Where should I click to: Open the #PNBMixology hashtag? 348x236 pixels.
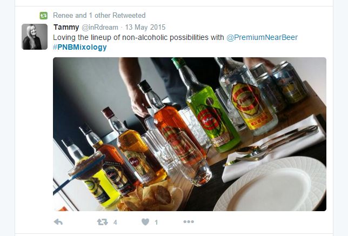(80, 47)
